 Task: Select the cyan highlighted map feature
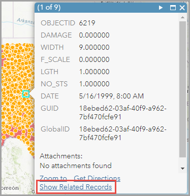(x=26, y=94)
